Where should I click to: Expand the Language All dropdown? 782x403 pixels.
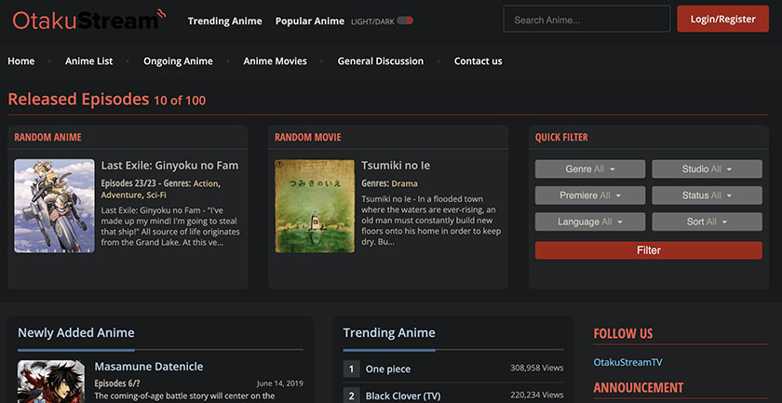[x=590, y=222]
